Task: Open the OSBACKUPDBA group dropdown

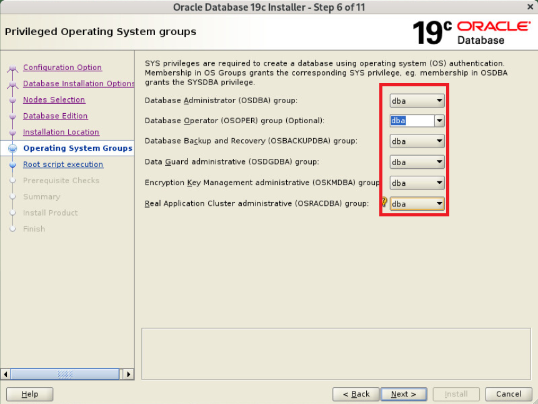Action: [x=417, y=141]
